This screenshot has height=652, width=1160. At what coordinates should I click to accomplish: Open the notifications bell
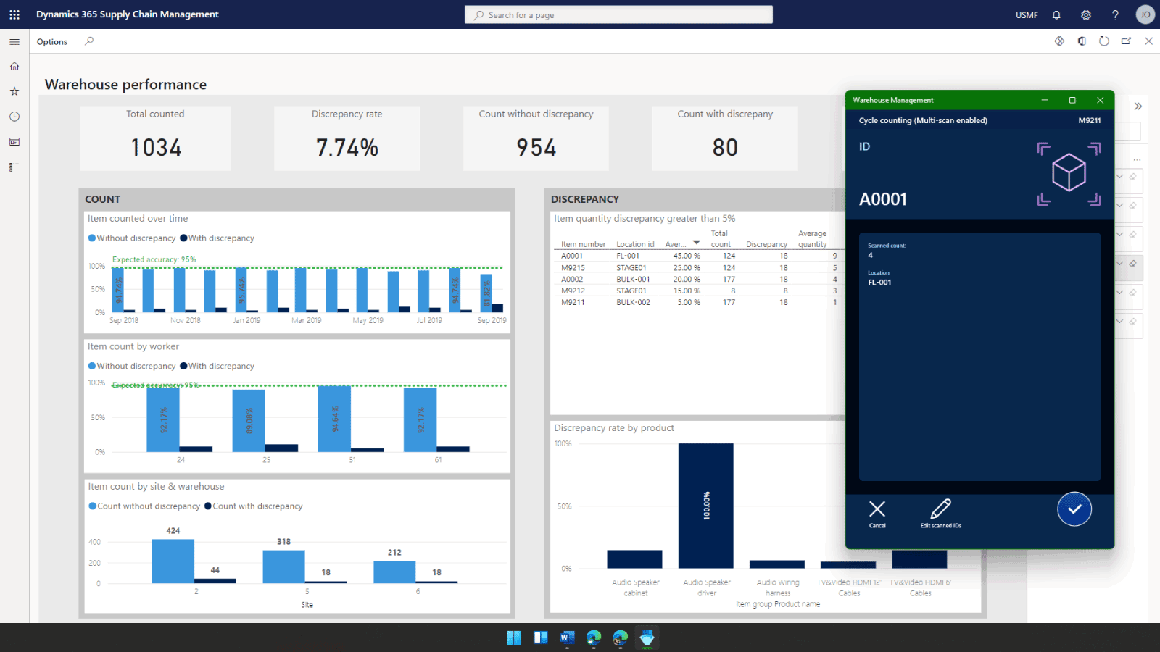[x=1056, y=14]
